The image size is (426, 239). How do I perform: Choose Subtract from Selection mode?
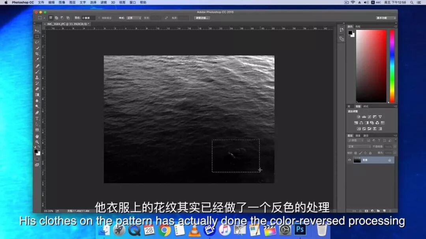click(62, 18)
